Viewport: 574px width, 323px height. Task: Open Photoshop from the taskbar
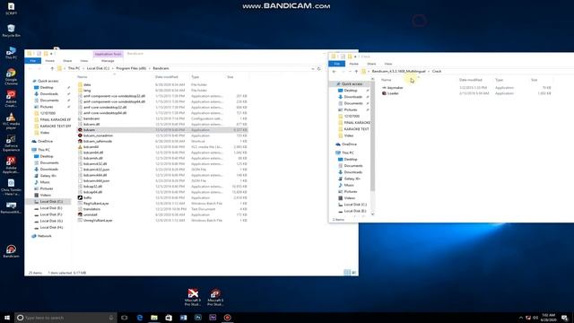click(198, 318)
